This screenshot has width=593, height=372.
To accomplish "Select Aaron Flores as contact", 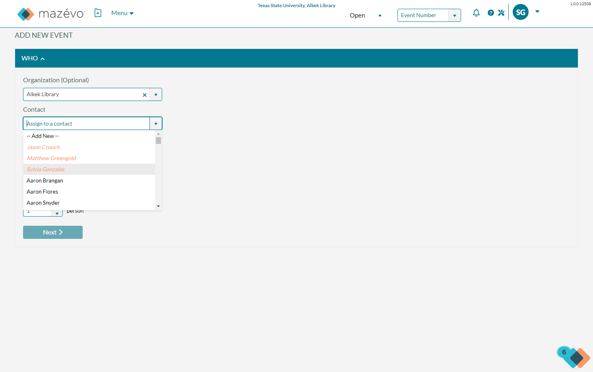I will coord(89,192).
